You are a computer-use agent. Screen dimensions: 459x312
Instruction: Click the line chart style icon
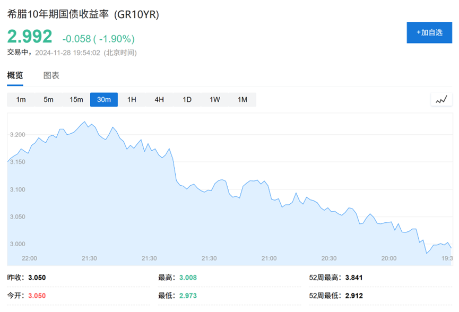click(442, 99)
